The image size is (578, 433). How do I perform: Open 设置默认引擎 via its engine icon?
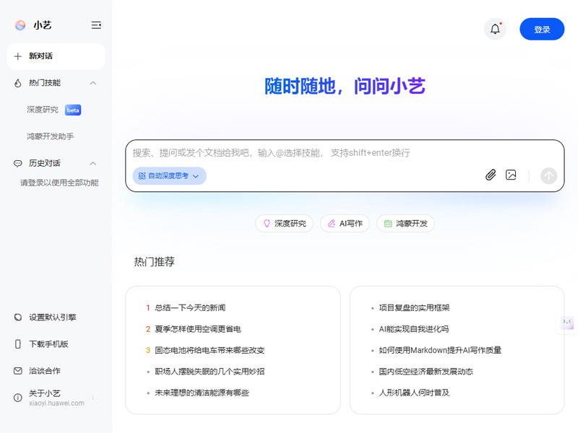[17, 317]
